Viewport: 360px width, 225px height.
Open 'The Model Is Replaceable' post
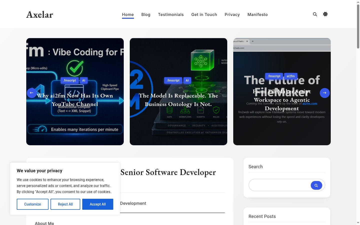[178, 100]
